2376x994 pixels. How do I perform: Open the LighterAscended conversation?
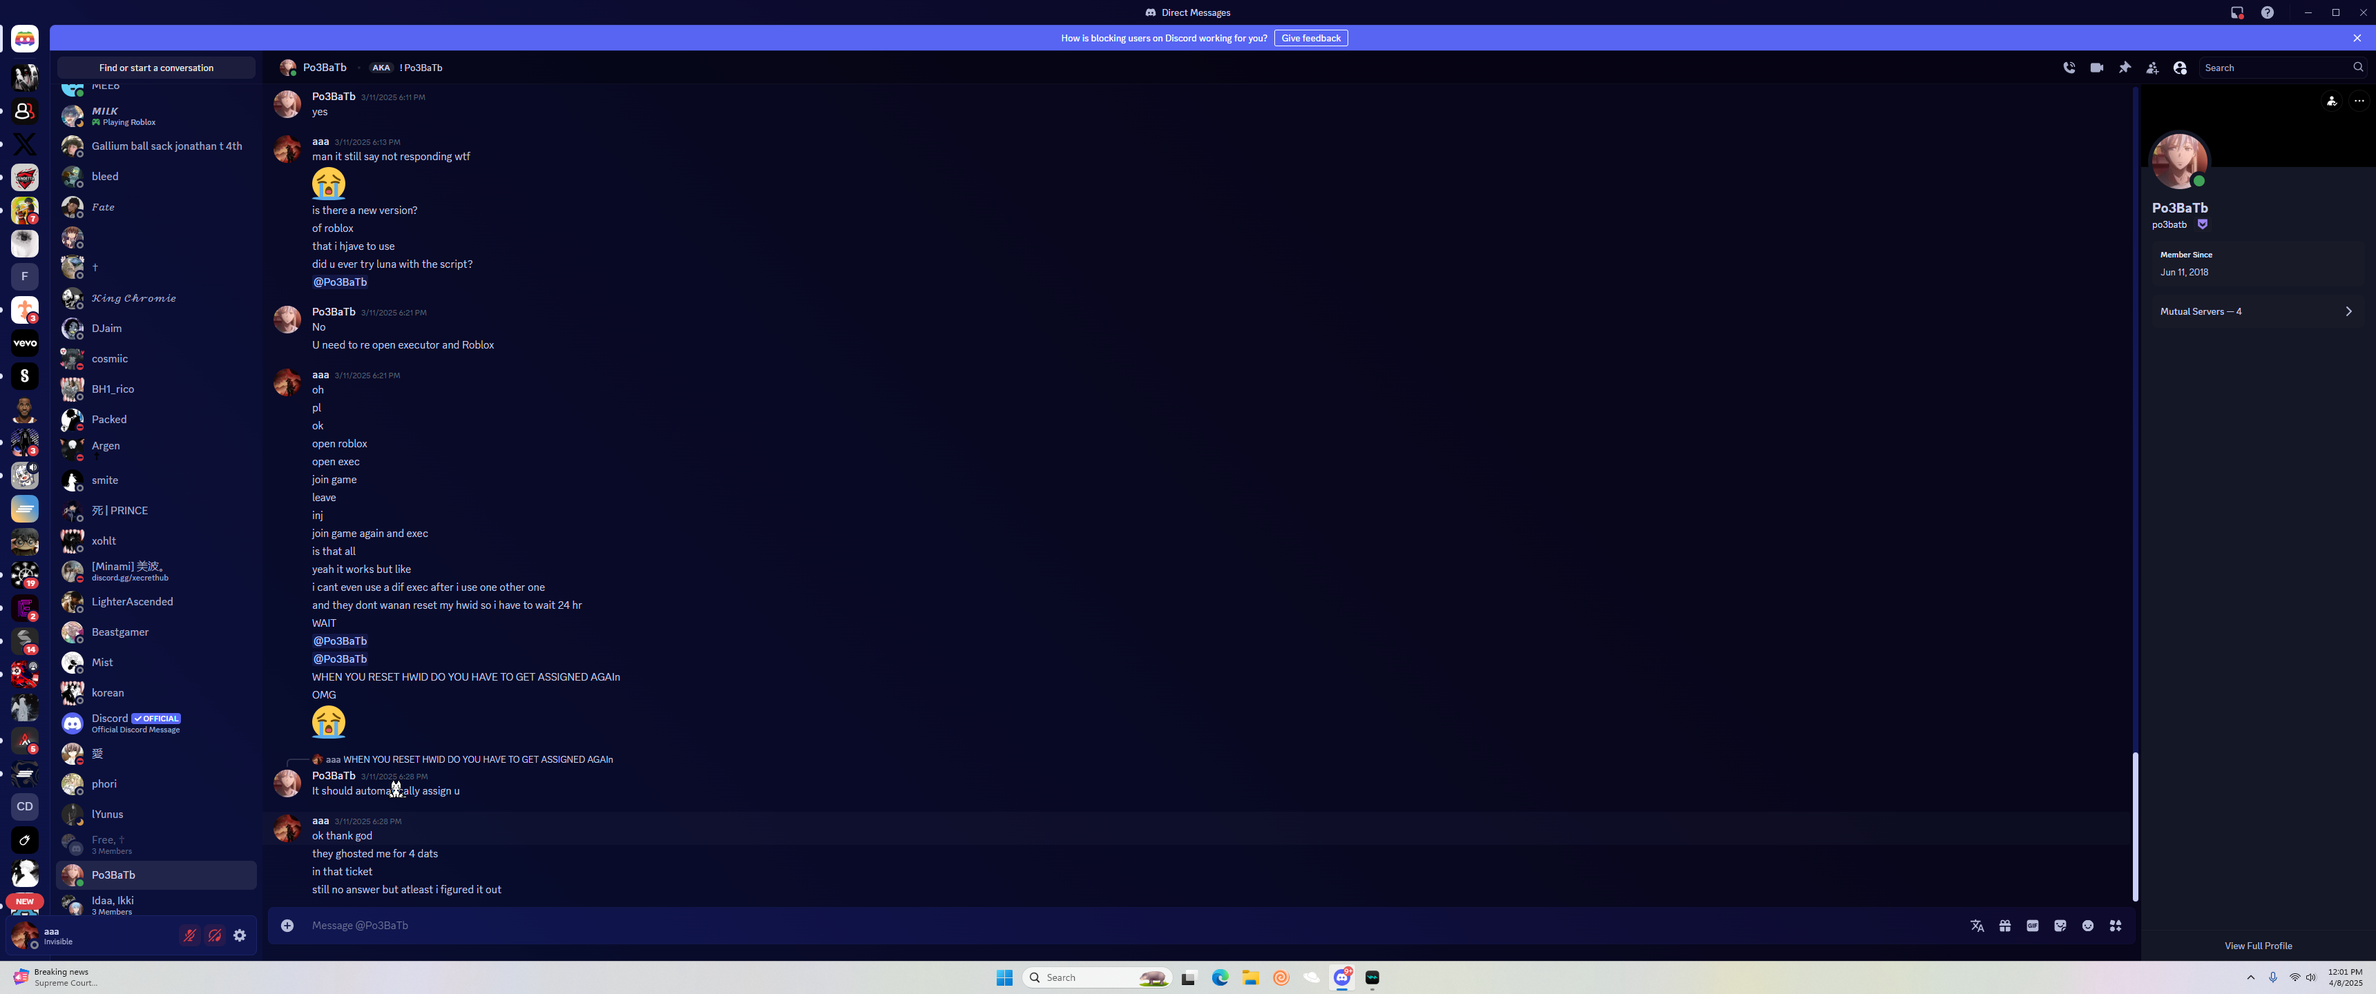coord(132,602)
